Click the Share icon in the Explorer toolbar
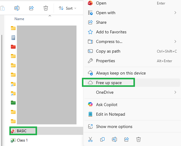The image size is (181, 146). coord(31,8)
